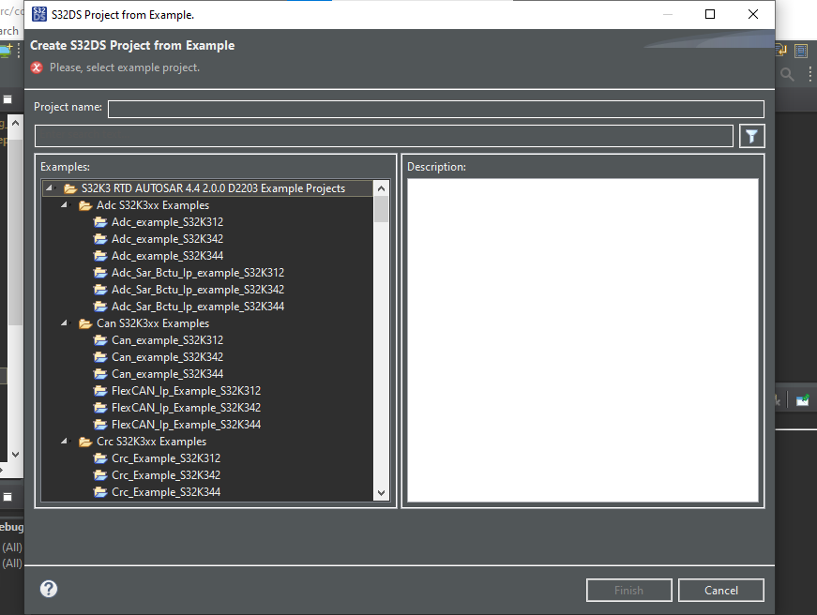The width and height of the screenshot is (817, 615).
Task: Select Can_example_S32K344 project
Action: 167,374
